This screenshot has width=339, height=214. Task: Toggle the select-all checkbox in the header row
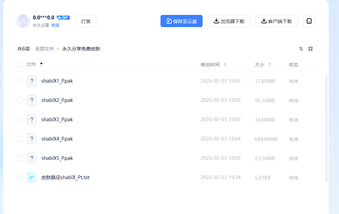[20, 64]
